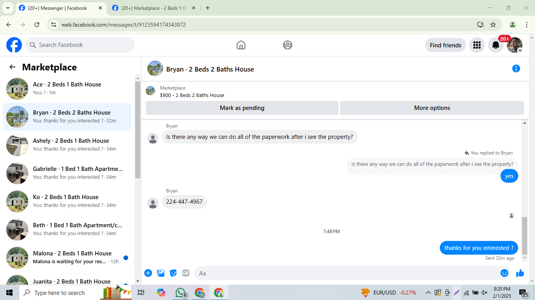This screenshot has height=300, width=535.
Task: Choose a sticker icon in composer
Action: tap(173, 273)
